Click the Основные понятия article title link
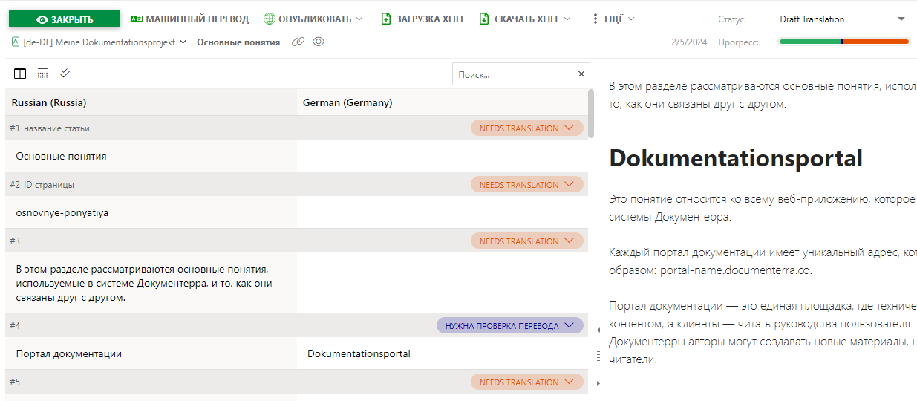Image resolution: width=917 pixels, height=401 pixels. pos(238,42)
